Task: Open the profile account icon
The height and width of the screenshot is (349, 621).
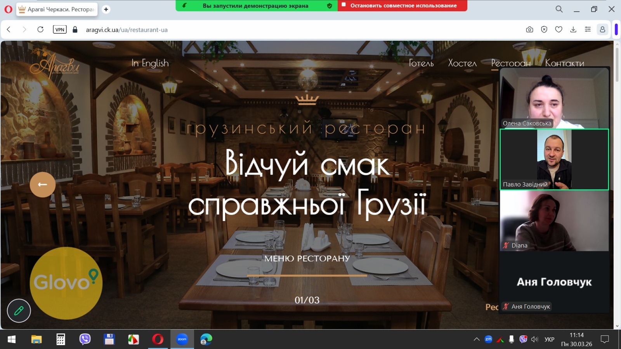Action: [602, 29]
